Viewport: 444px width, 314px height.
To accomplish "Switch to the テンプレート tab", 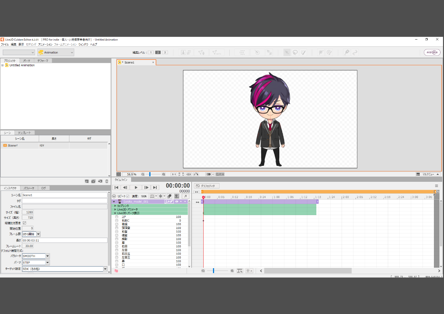I will click(x=24, y=133).
